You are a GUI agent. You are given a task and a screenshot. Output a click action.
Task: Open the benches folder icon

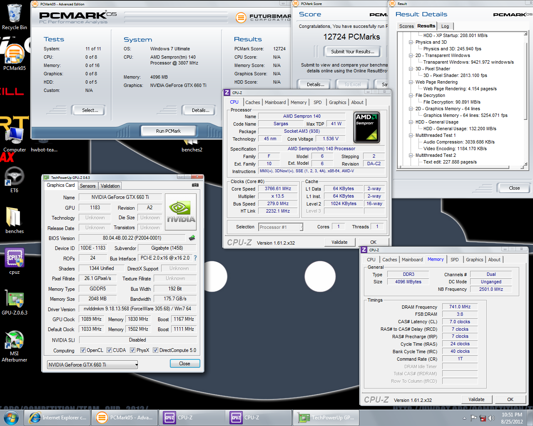click(14, 220)
